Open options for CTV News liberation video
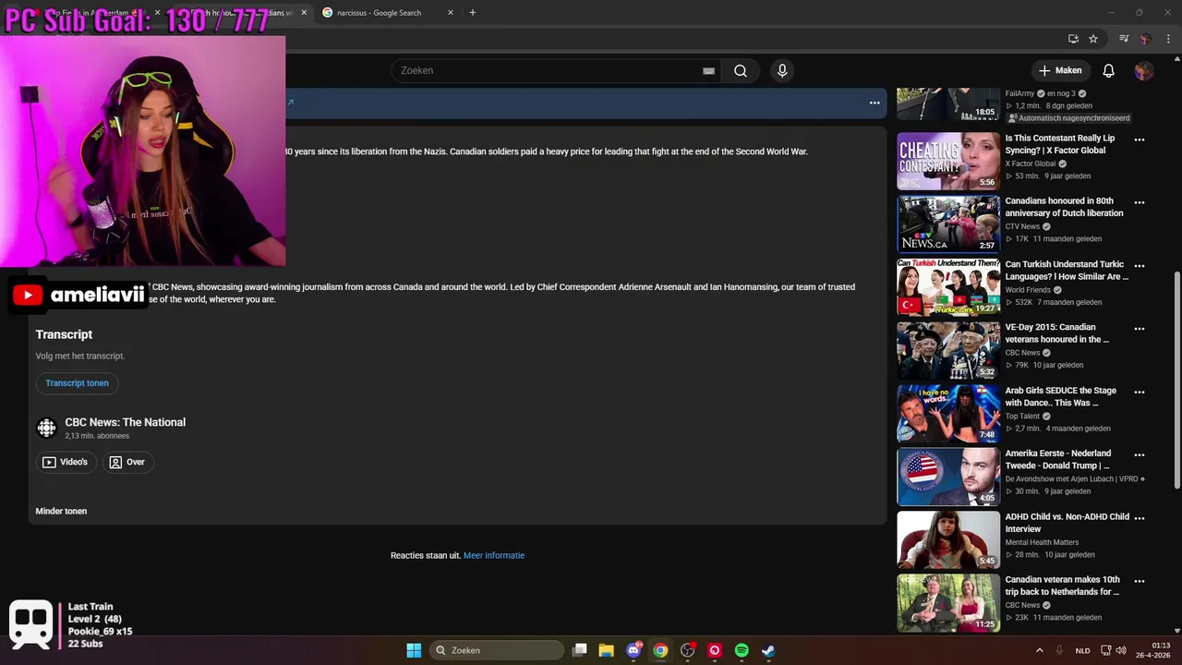The image size is (1182, 665). coord(1140,202)
